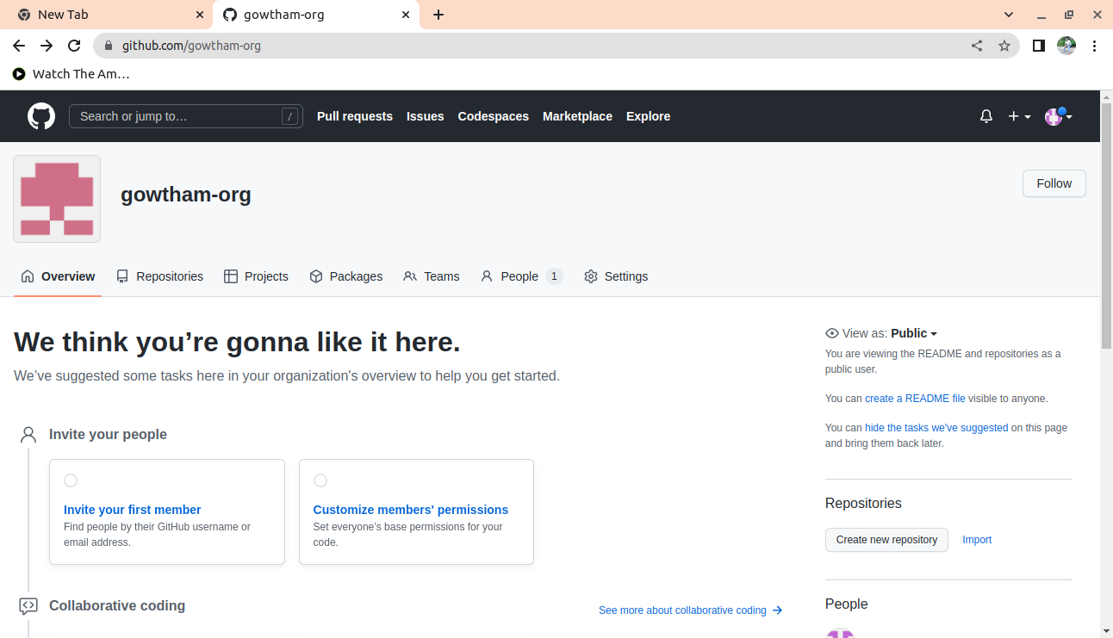This screenshot has width=1113, height=638.
Task: Click the share page icon
Action: [977, 46]
